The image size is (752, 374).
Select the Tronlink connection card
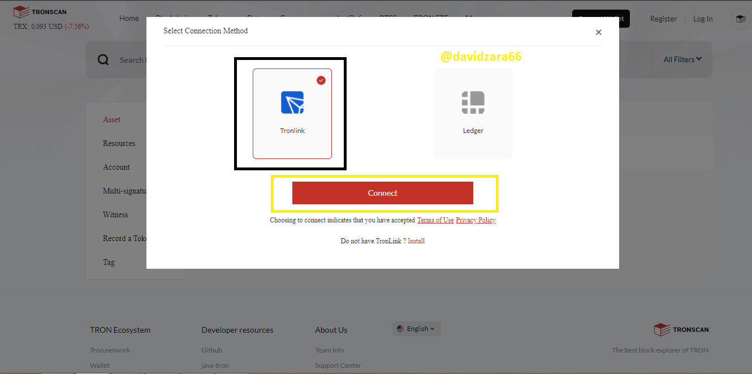[x=292, y=114]
